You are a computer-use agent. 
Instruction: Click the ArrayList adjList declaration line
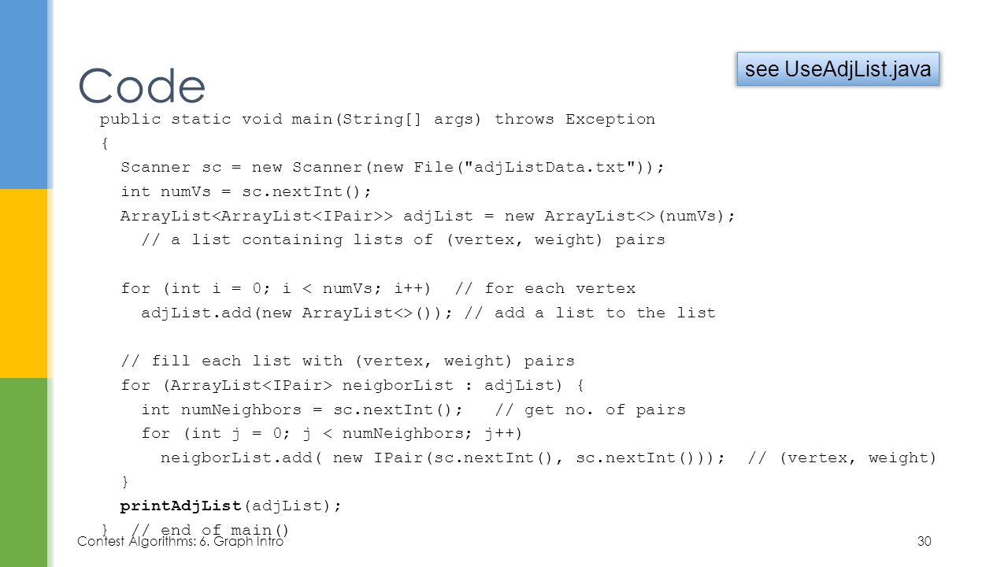point(428,216)
